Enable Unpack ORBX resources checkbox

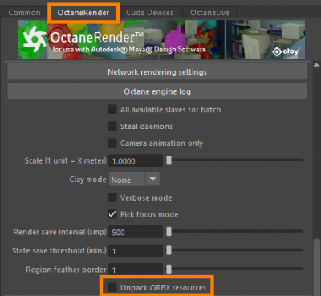pos(112,287)
